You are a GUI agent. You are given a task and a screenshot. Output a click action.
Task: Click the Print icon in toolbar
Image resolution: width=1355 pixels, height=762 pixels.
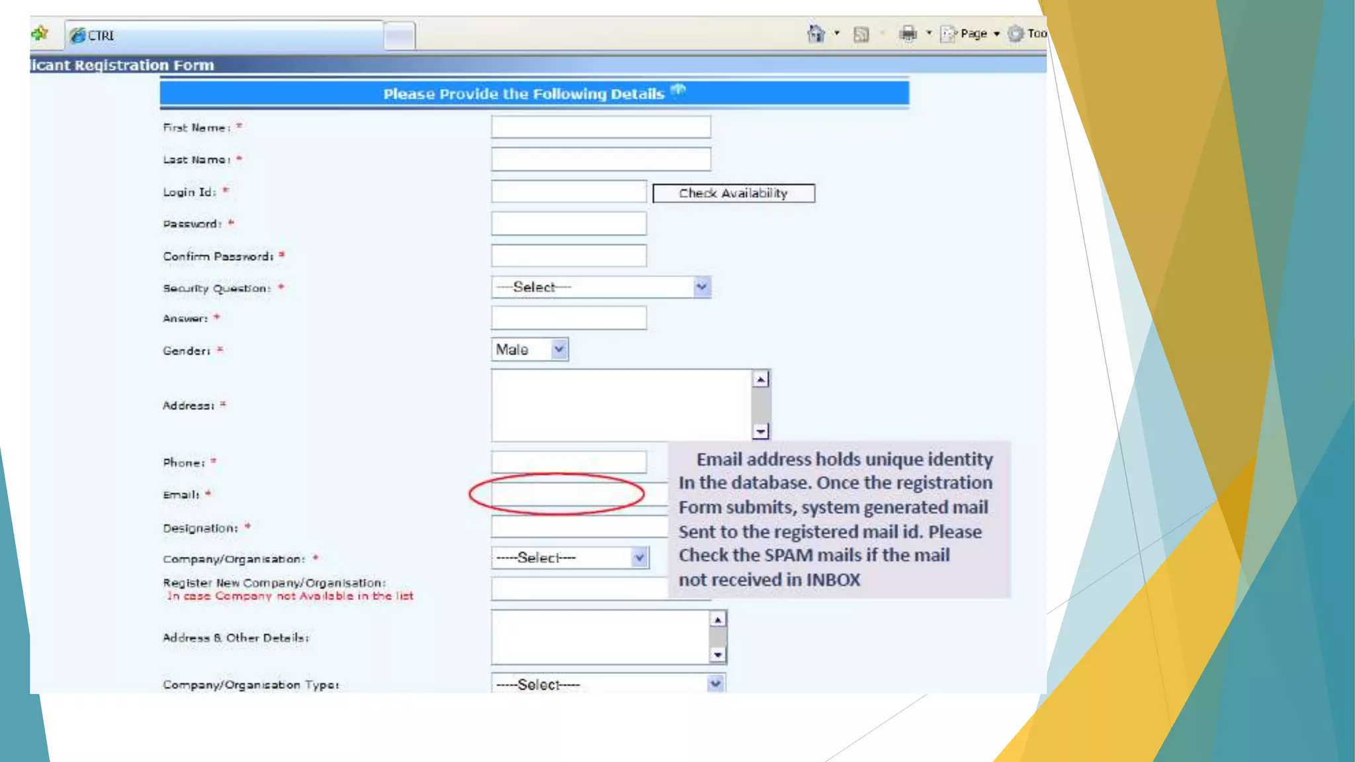(908, 33)
